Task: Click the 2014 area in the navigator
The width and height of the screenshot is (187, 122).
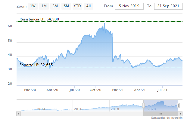Action: 41,109
